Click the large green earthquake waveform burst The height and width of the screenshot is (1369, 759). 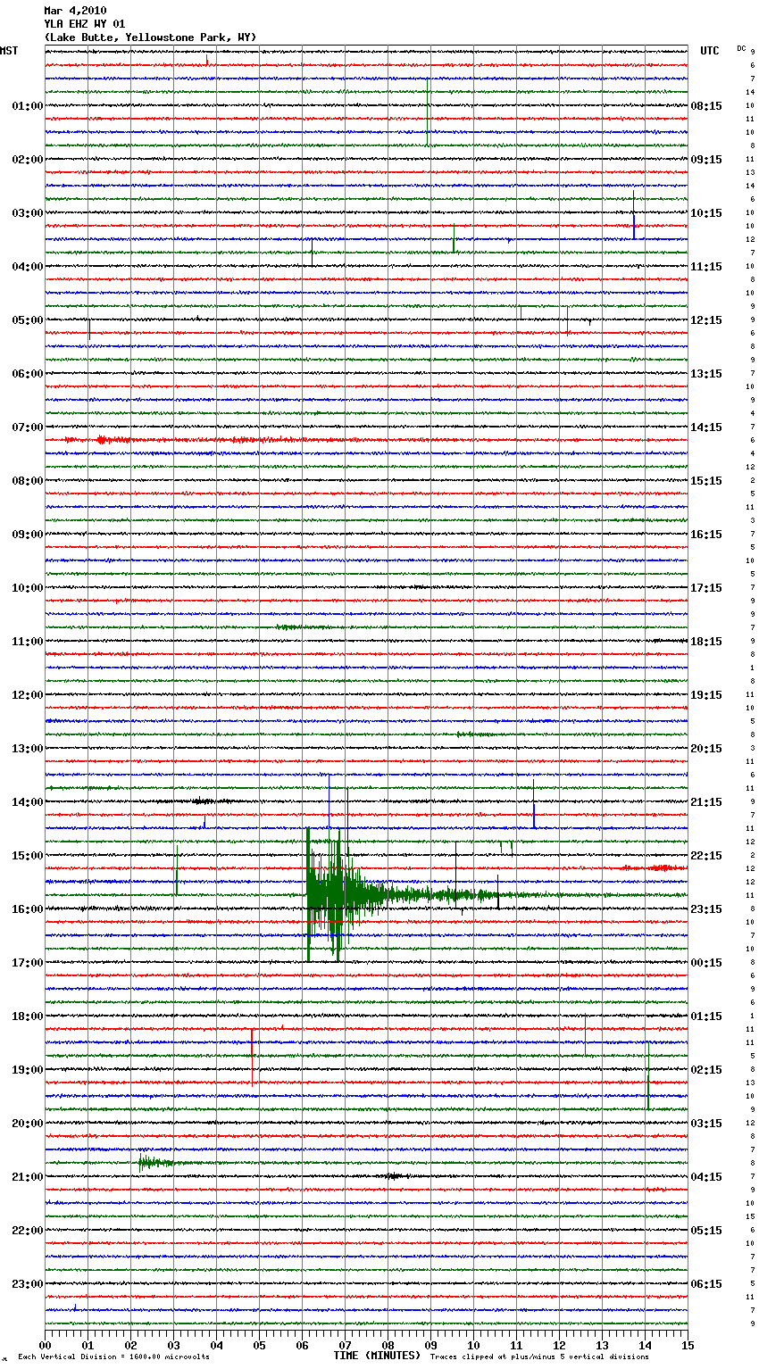(329, 894)
